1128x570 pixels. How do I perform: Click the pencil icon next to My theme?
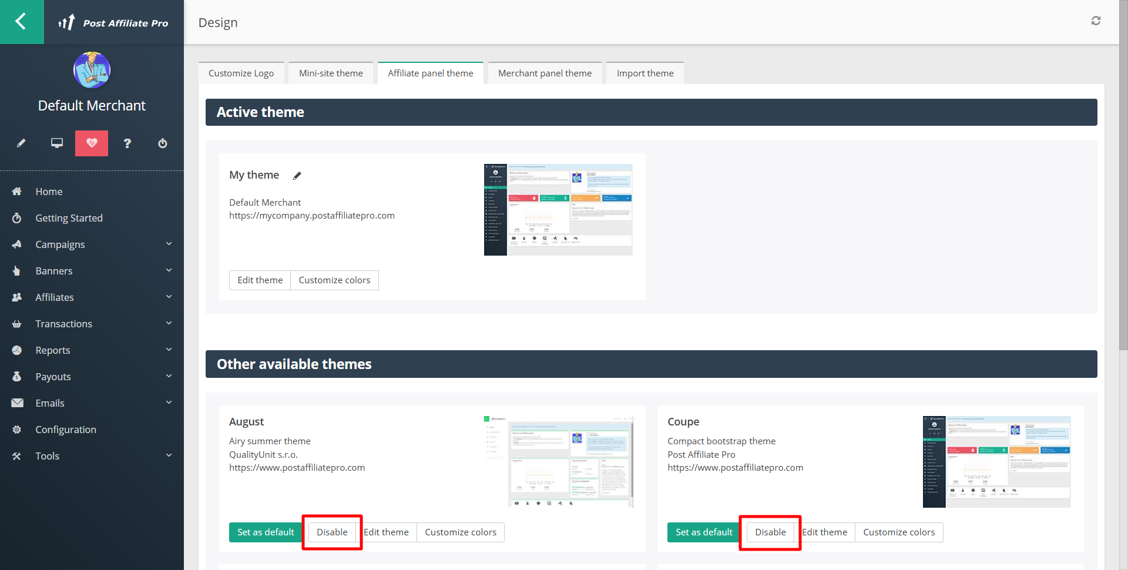[297, 176]
